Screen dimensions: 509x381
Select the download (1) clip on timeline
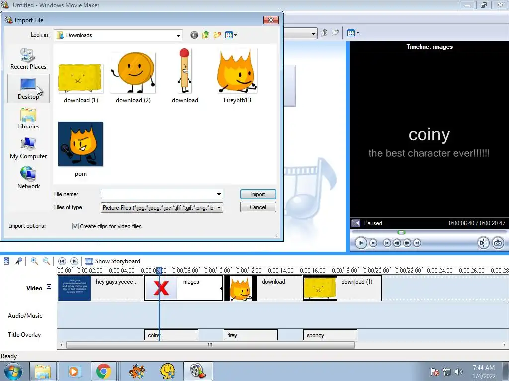(x=342, y=288)
